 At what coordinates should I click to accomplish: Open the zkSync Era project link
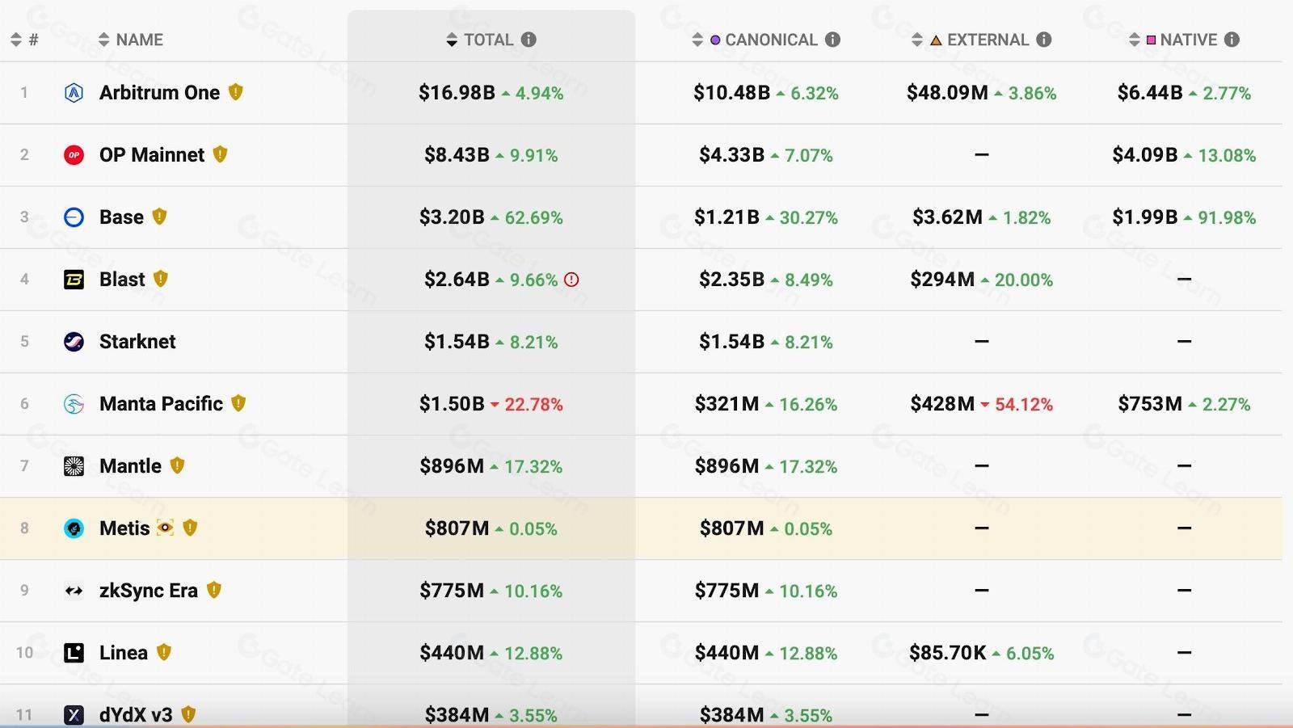point(148,591)
